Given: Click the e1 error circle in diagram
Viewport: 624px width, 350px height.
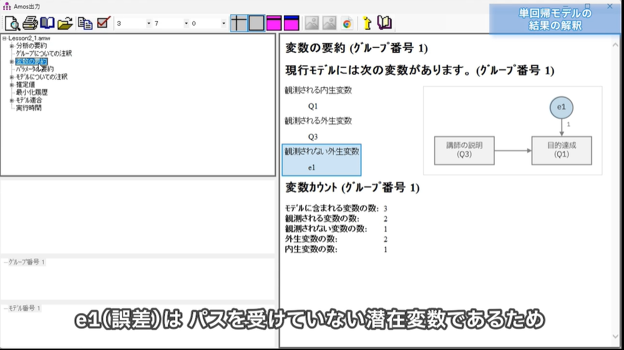Looking at the screenshot, I should tap(561, 107).
